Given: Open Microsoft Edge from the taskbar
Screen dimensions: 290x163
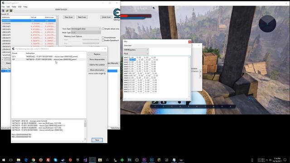Looking at the screenshot, I should click(x=26, y=160).
